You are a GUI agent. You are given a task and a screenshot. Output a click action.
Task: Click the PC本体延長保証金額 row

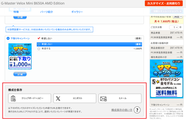pyautogui.click(x=166, y=53)
